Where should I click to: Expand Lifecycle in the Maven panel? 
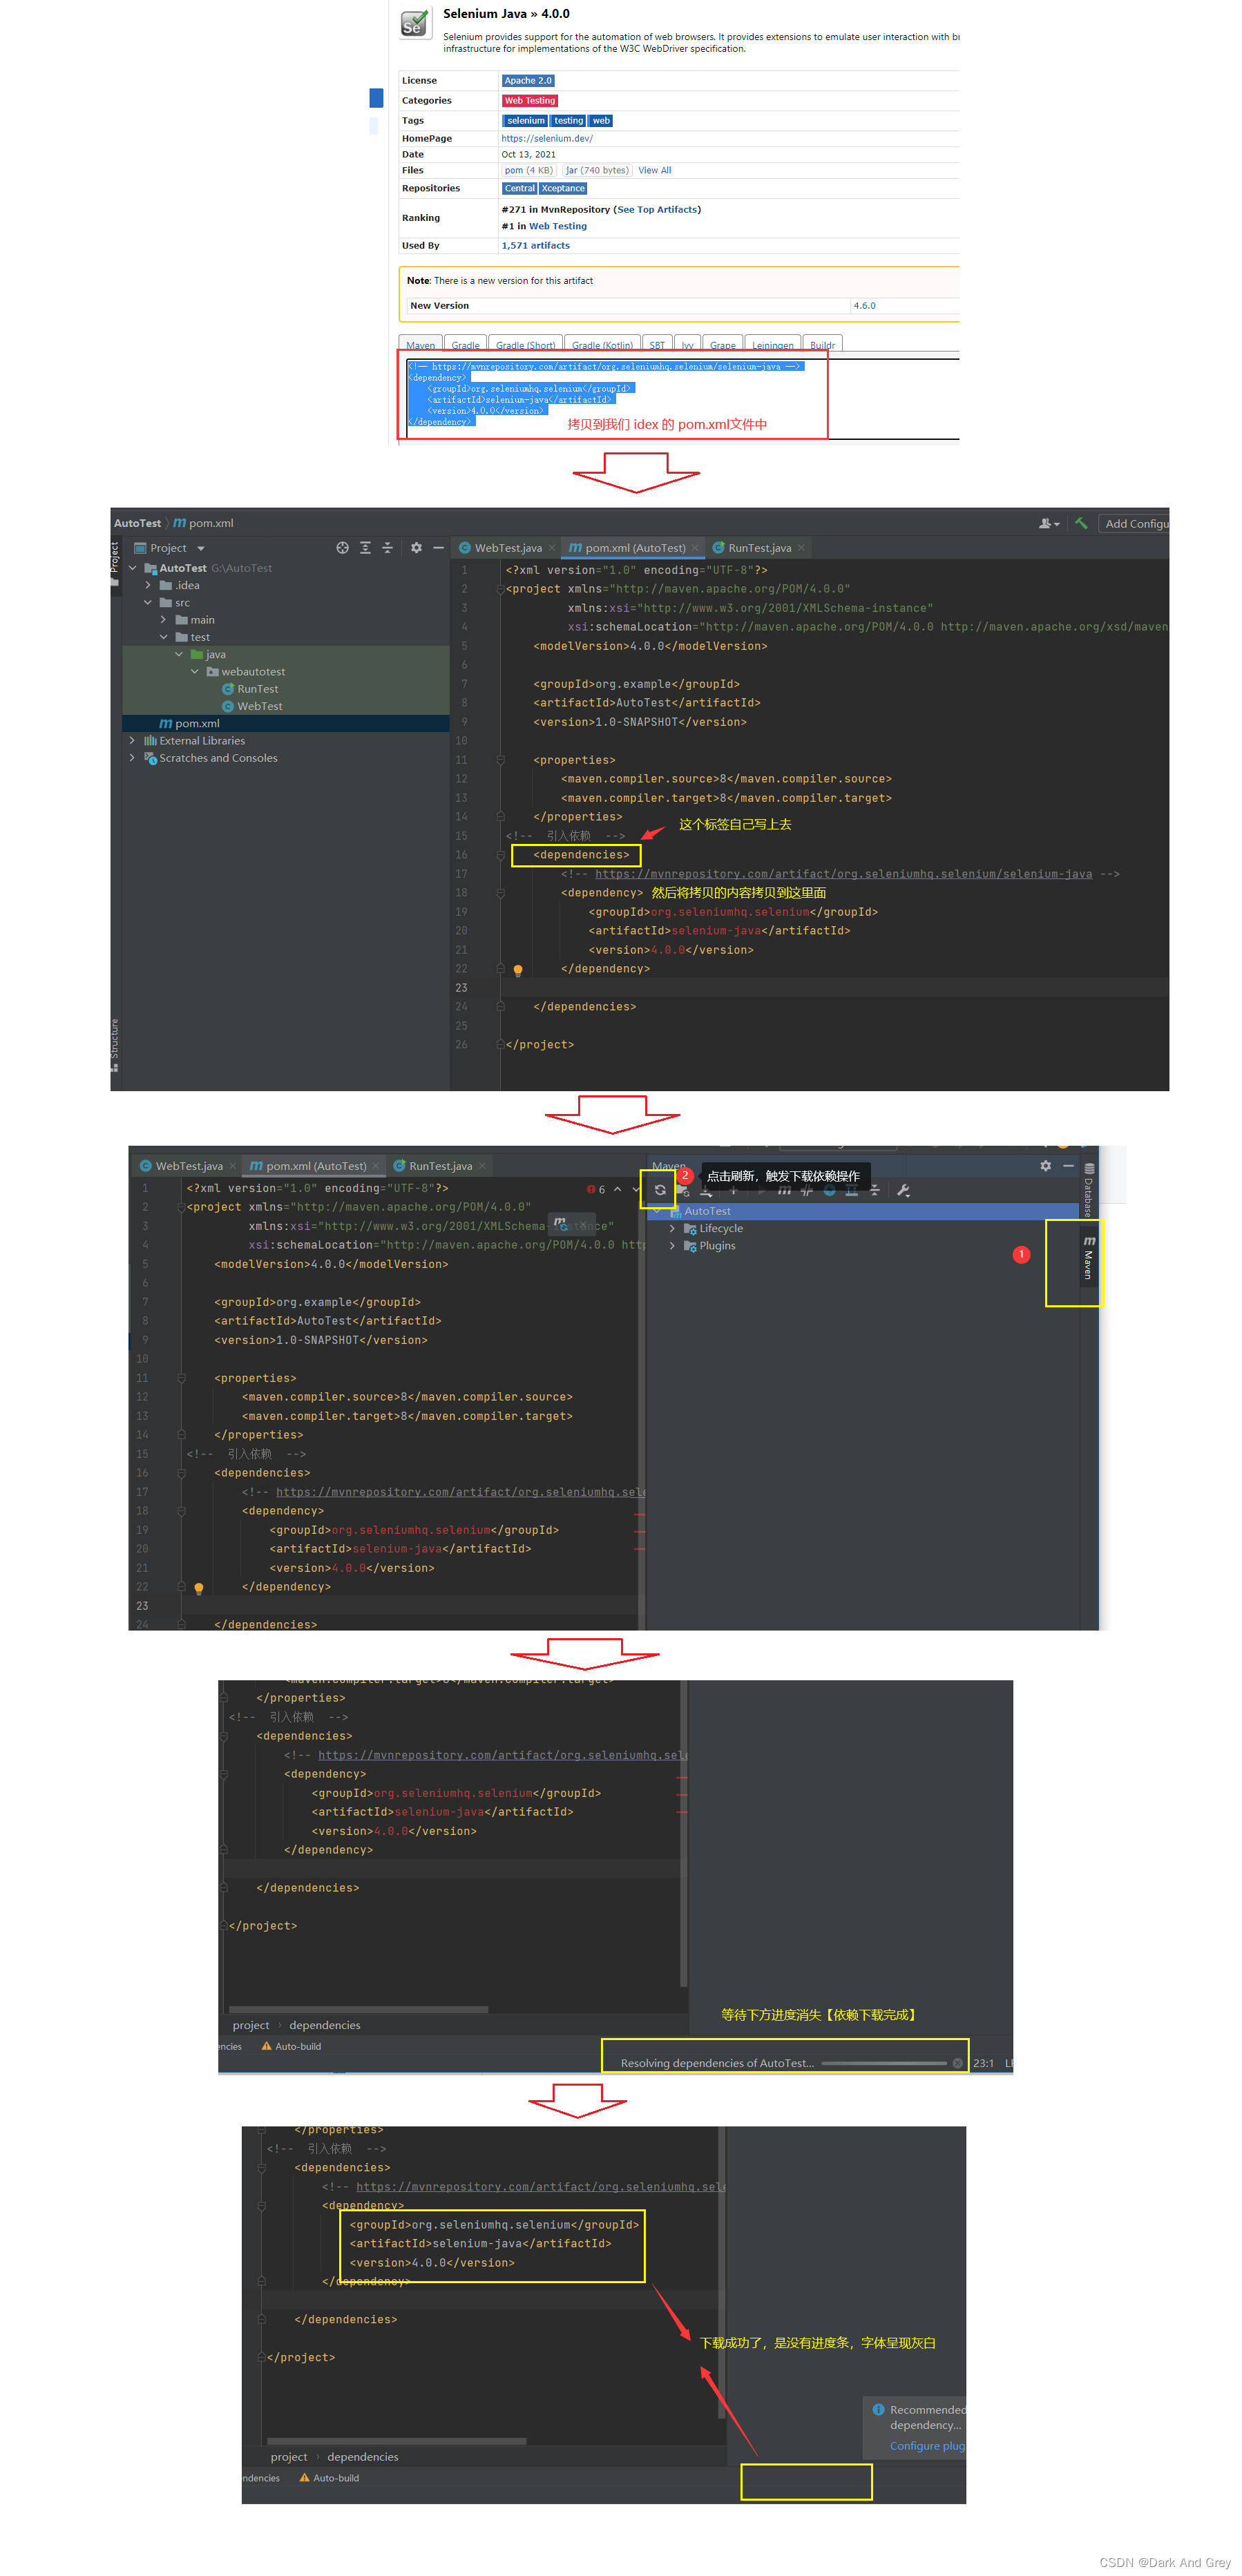(x=672, y=1229)
